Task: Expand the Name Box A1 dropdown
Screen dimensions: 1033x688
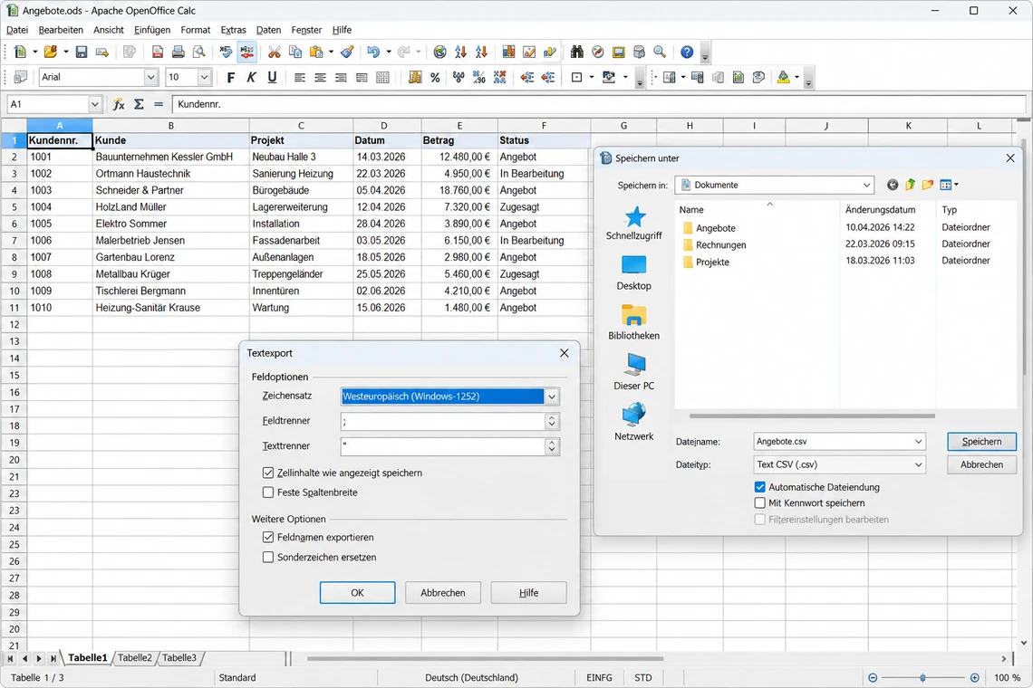Action: click(x=95, y=104)
